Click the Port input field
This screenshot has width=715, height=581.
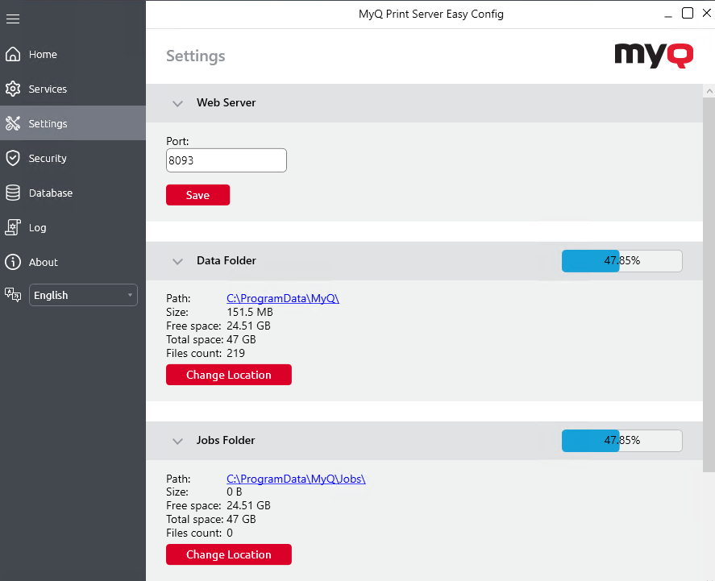coord(227,160)
